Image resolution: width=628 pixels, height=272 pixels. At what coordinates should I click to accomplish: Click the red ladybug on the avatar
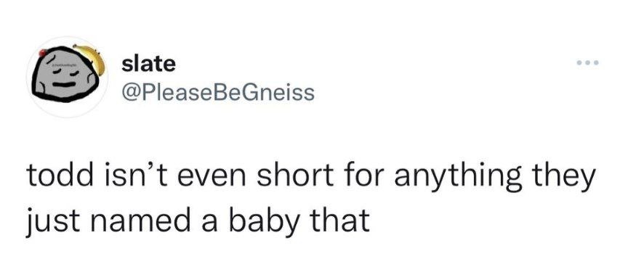(43, 52)
